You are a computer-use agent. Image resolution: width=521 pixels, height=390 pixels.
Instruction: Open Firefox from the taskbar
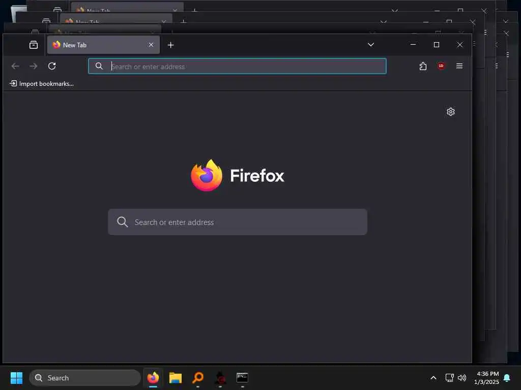153,378
